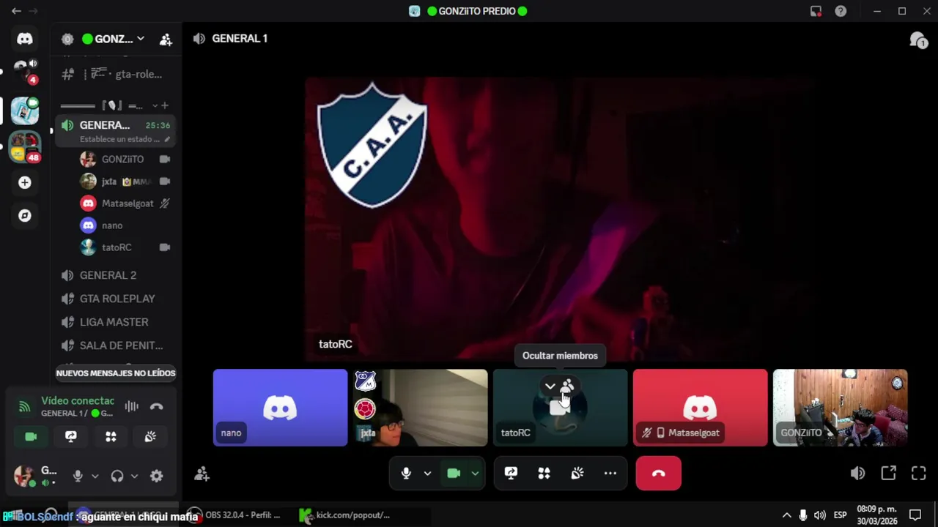
Task: Jump to Nuevos mensajes no leídos
Action: (x=116, y=373)
